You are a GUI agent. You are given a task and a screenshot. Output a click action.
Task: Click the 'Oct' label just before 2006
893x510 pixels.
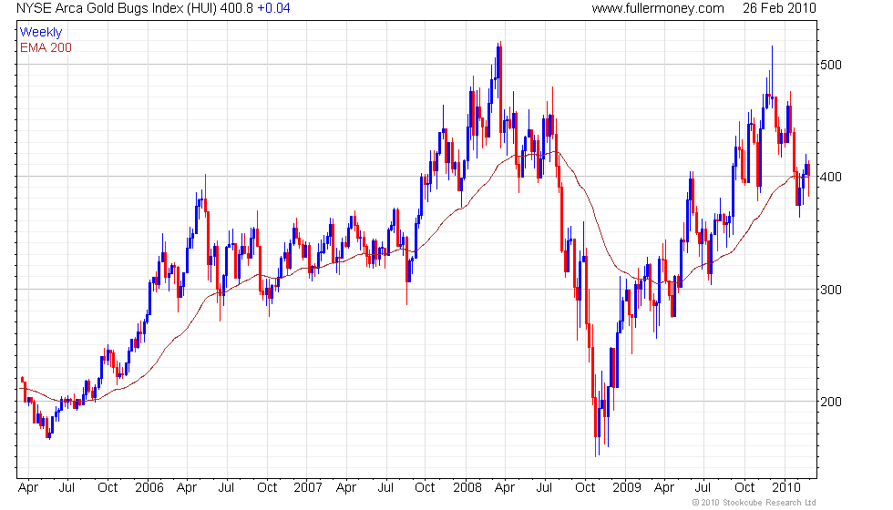(x=108, y=488)
